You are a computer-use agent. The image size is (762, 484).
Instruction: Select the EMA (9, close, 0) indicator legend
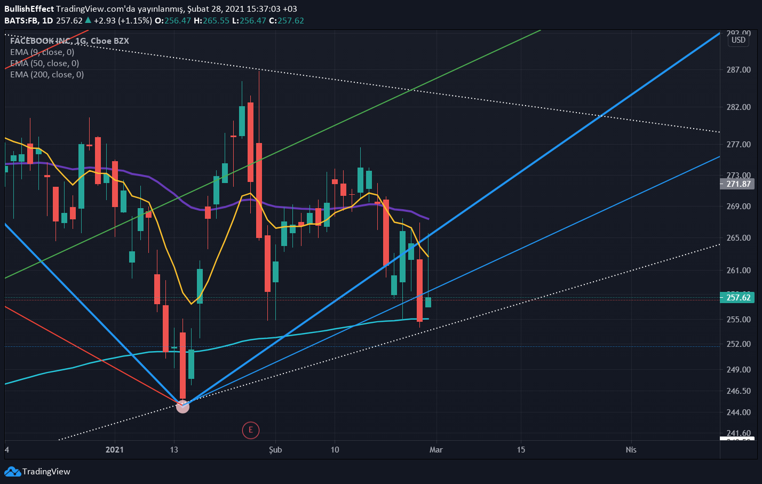pos(42,52)
